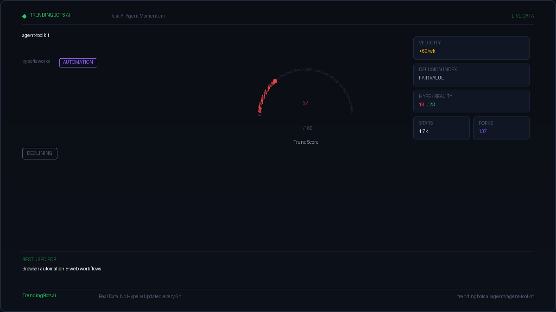
Task: Click the LIVE DATA indicator
Action: [523, 16]
